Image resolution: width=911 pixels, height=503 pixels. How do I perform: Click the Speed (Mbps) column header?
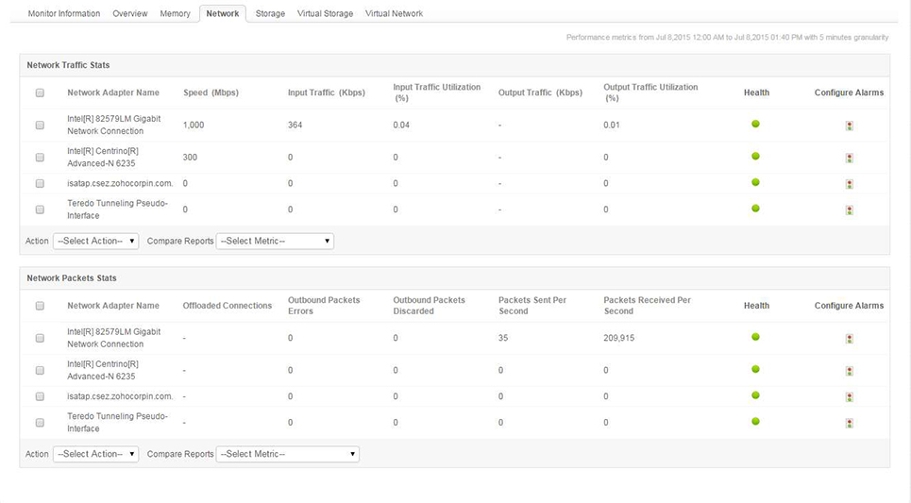209,92
